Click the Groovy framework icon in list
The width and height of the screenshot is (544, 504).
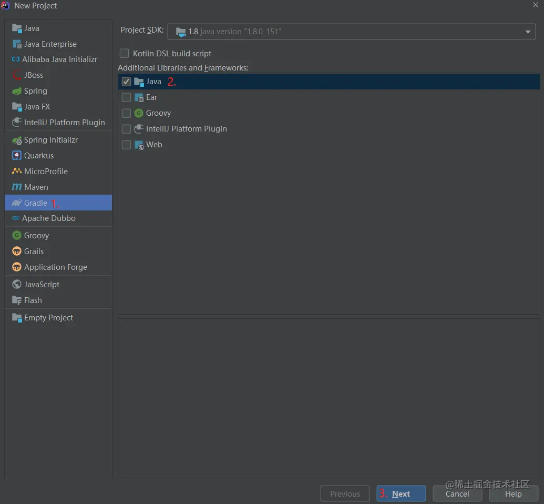[x=139, y=113]
